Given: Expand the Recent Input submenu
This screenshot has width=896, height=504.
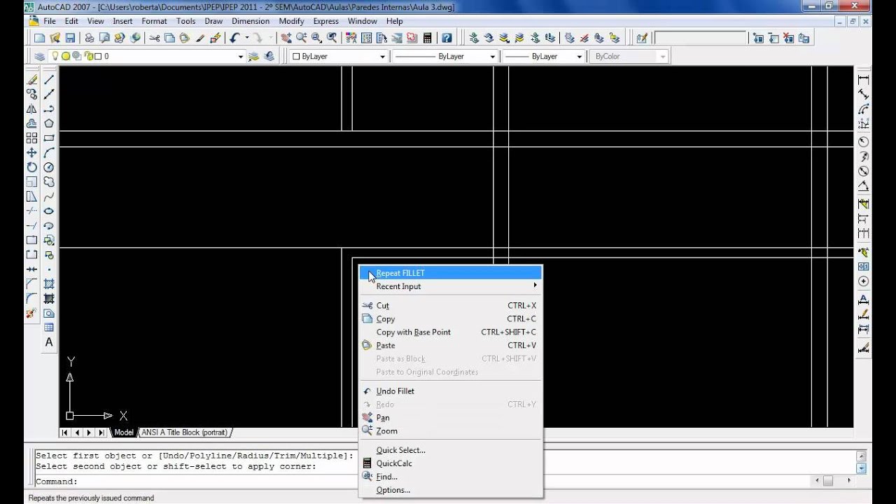Looking at the screenshot, I should coord(450,286).
